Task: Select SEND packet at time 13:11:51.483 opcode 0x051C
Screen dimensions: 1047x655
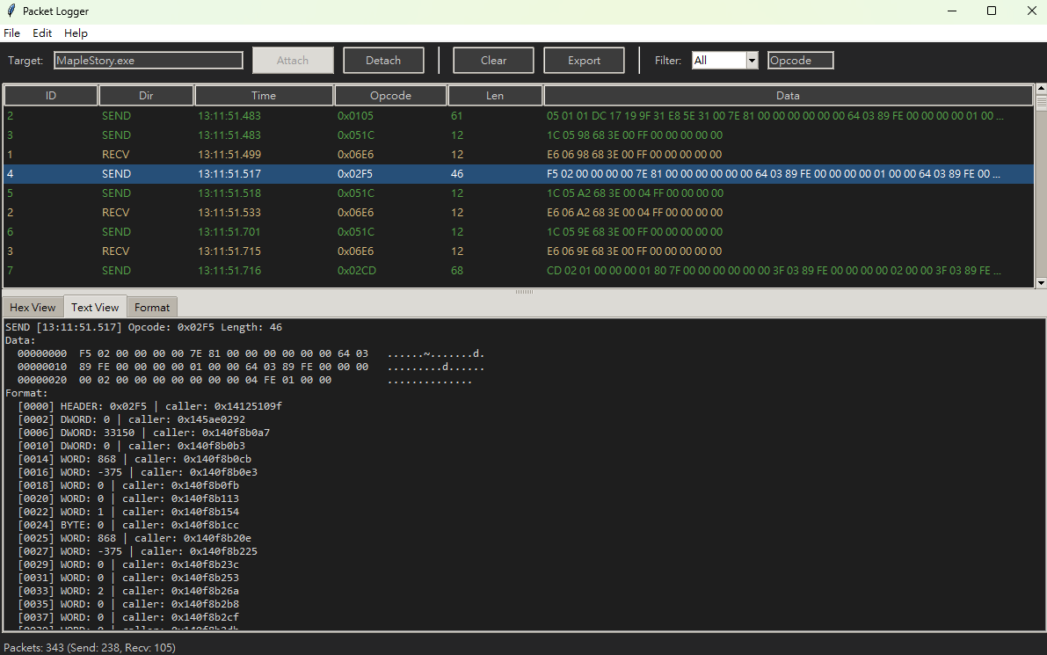Action: coord(519,135)
